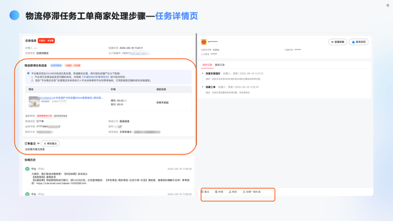The width and height of the screenshot is (393, 221).
Task: Click the 联系旺旺 button
Action: [359, 42]
